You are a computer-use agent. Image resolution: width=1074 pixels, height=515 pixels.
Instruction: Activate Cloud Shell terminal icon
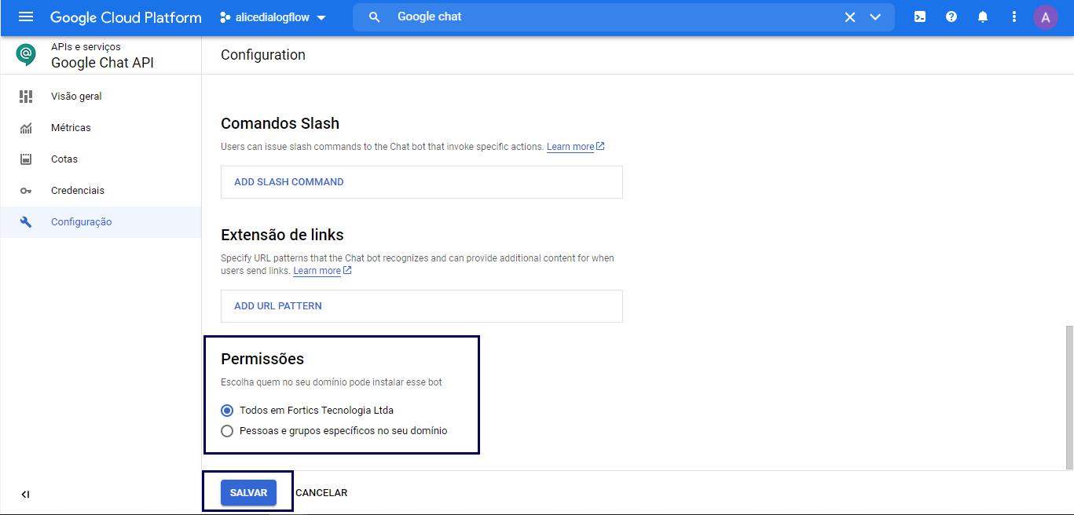click(919, 16)
